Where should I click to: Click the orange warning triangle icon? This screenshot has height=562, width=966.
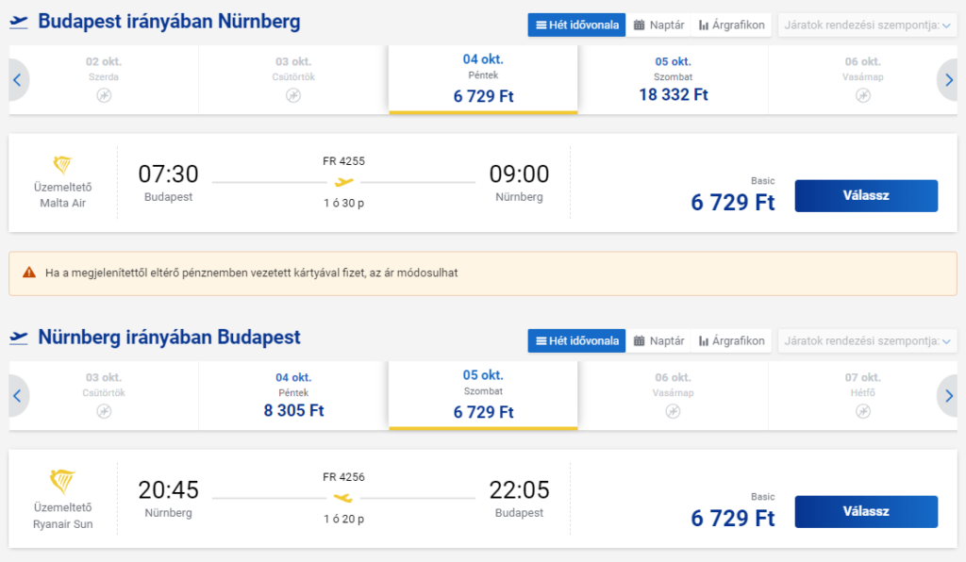click(29, 273)
